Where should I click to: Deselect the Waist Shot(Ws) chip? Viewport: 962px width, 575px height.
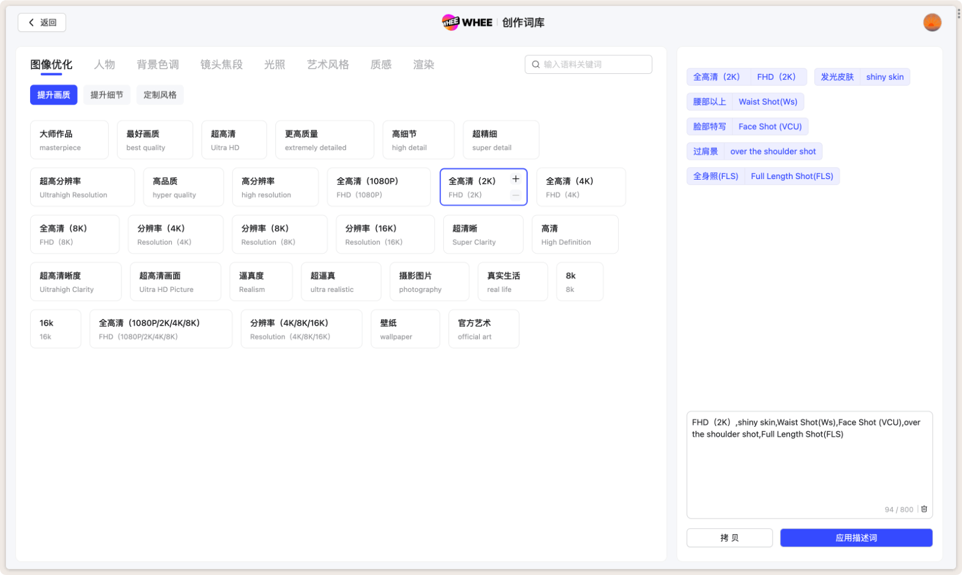tap(768, 101)
